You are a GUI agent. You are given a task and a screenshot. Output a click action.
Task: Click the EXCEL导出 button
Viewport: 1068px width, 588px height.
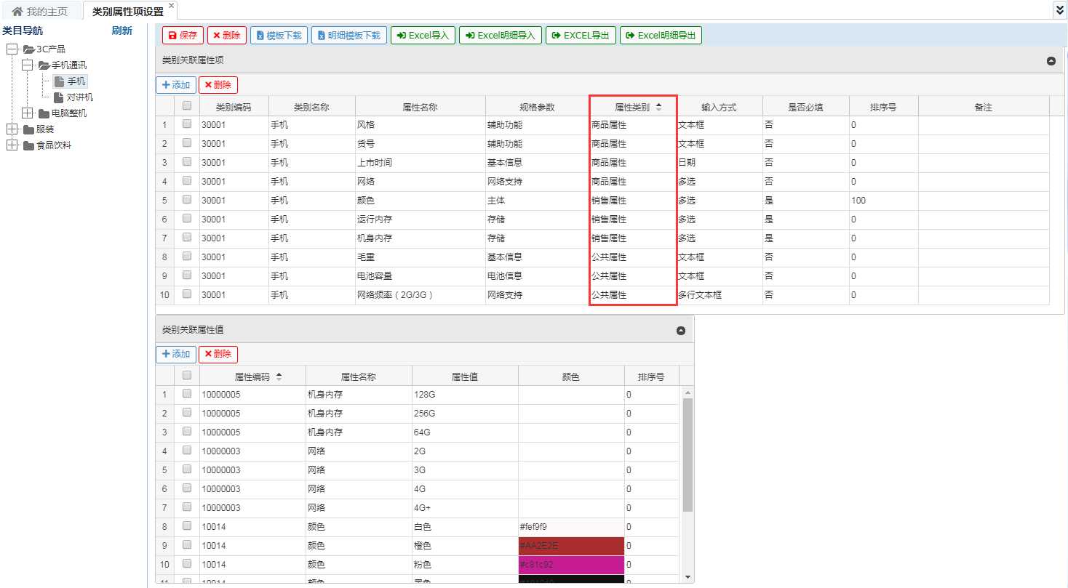point(581,36)
